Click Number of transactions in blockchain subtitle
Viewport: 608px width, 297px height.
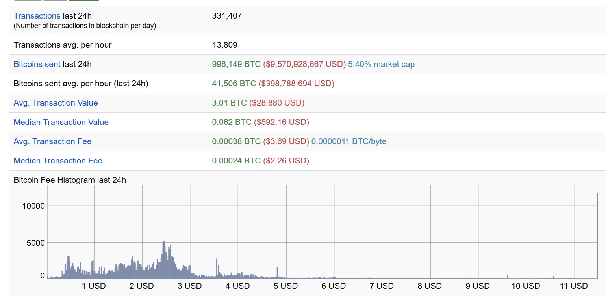(85, 26)
